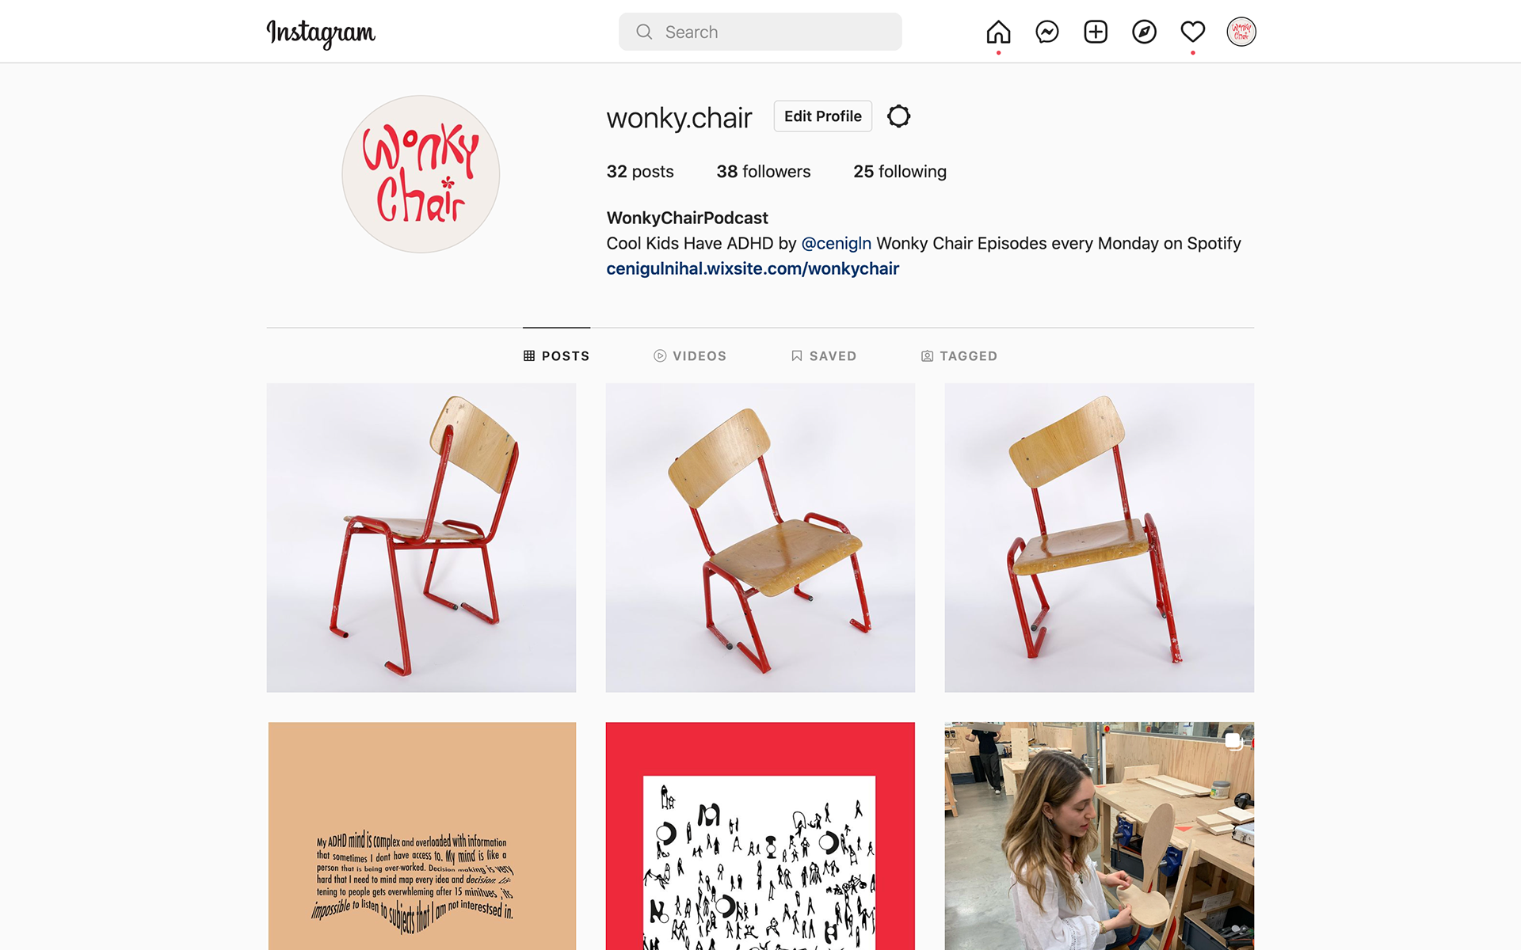The image size is (1521, 950).
Task: Create a new post with plus icon
Action: coord(1096,32)
